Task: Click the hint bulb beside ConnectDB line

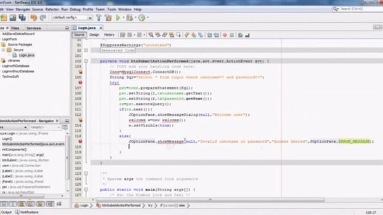Action: (x=80, y=72)
